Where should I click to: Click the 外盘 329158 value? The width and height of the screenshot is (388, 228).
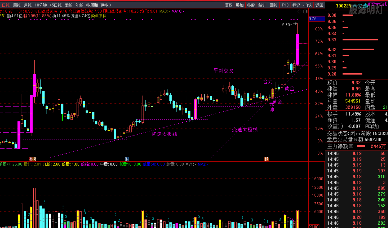(x=353, y=107)
